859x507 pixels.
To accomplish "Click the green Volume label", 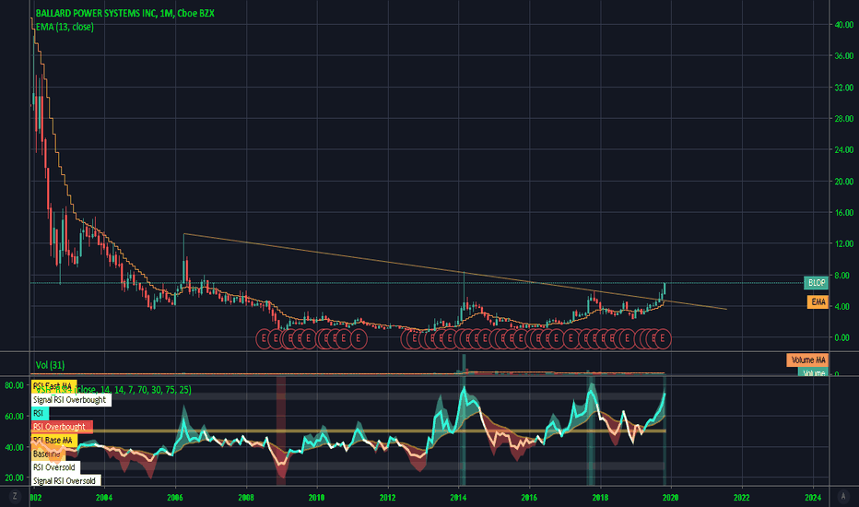I will (x=814, y=372).
